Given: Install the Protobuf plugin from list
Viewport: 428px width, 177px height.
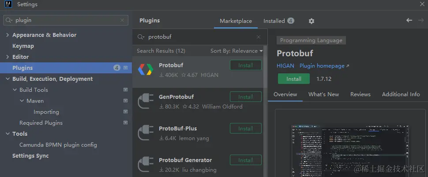Looking at the screenshot, I should [x=246, y=65].
